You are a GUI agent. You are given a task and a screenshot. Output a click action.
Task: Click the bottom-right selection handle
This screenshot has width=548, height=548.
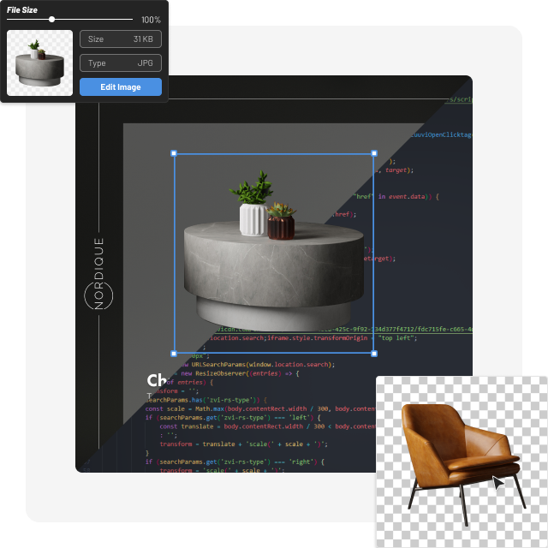point(373,353)
